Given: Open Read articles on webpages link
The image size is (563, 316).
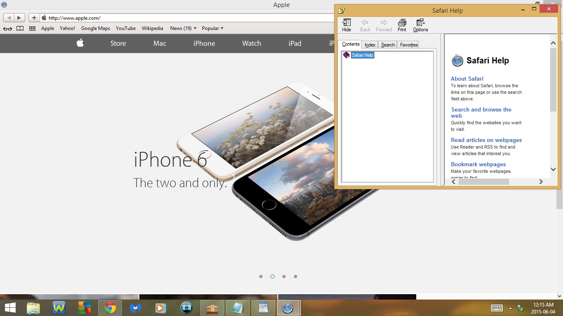Looking at the screenshot, I should tap(486, 140).
